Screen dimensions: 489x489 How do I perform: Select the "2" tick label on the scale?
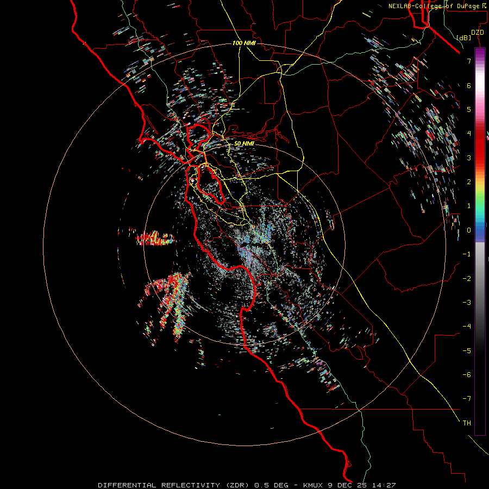[469, 182]
